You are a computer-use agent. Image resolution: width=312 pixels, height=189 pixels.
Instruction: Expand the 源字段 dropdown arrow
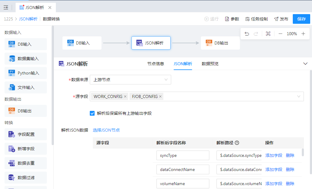tap(299, 96)
